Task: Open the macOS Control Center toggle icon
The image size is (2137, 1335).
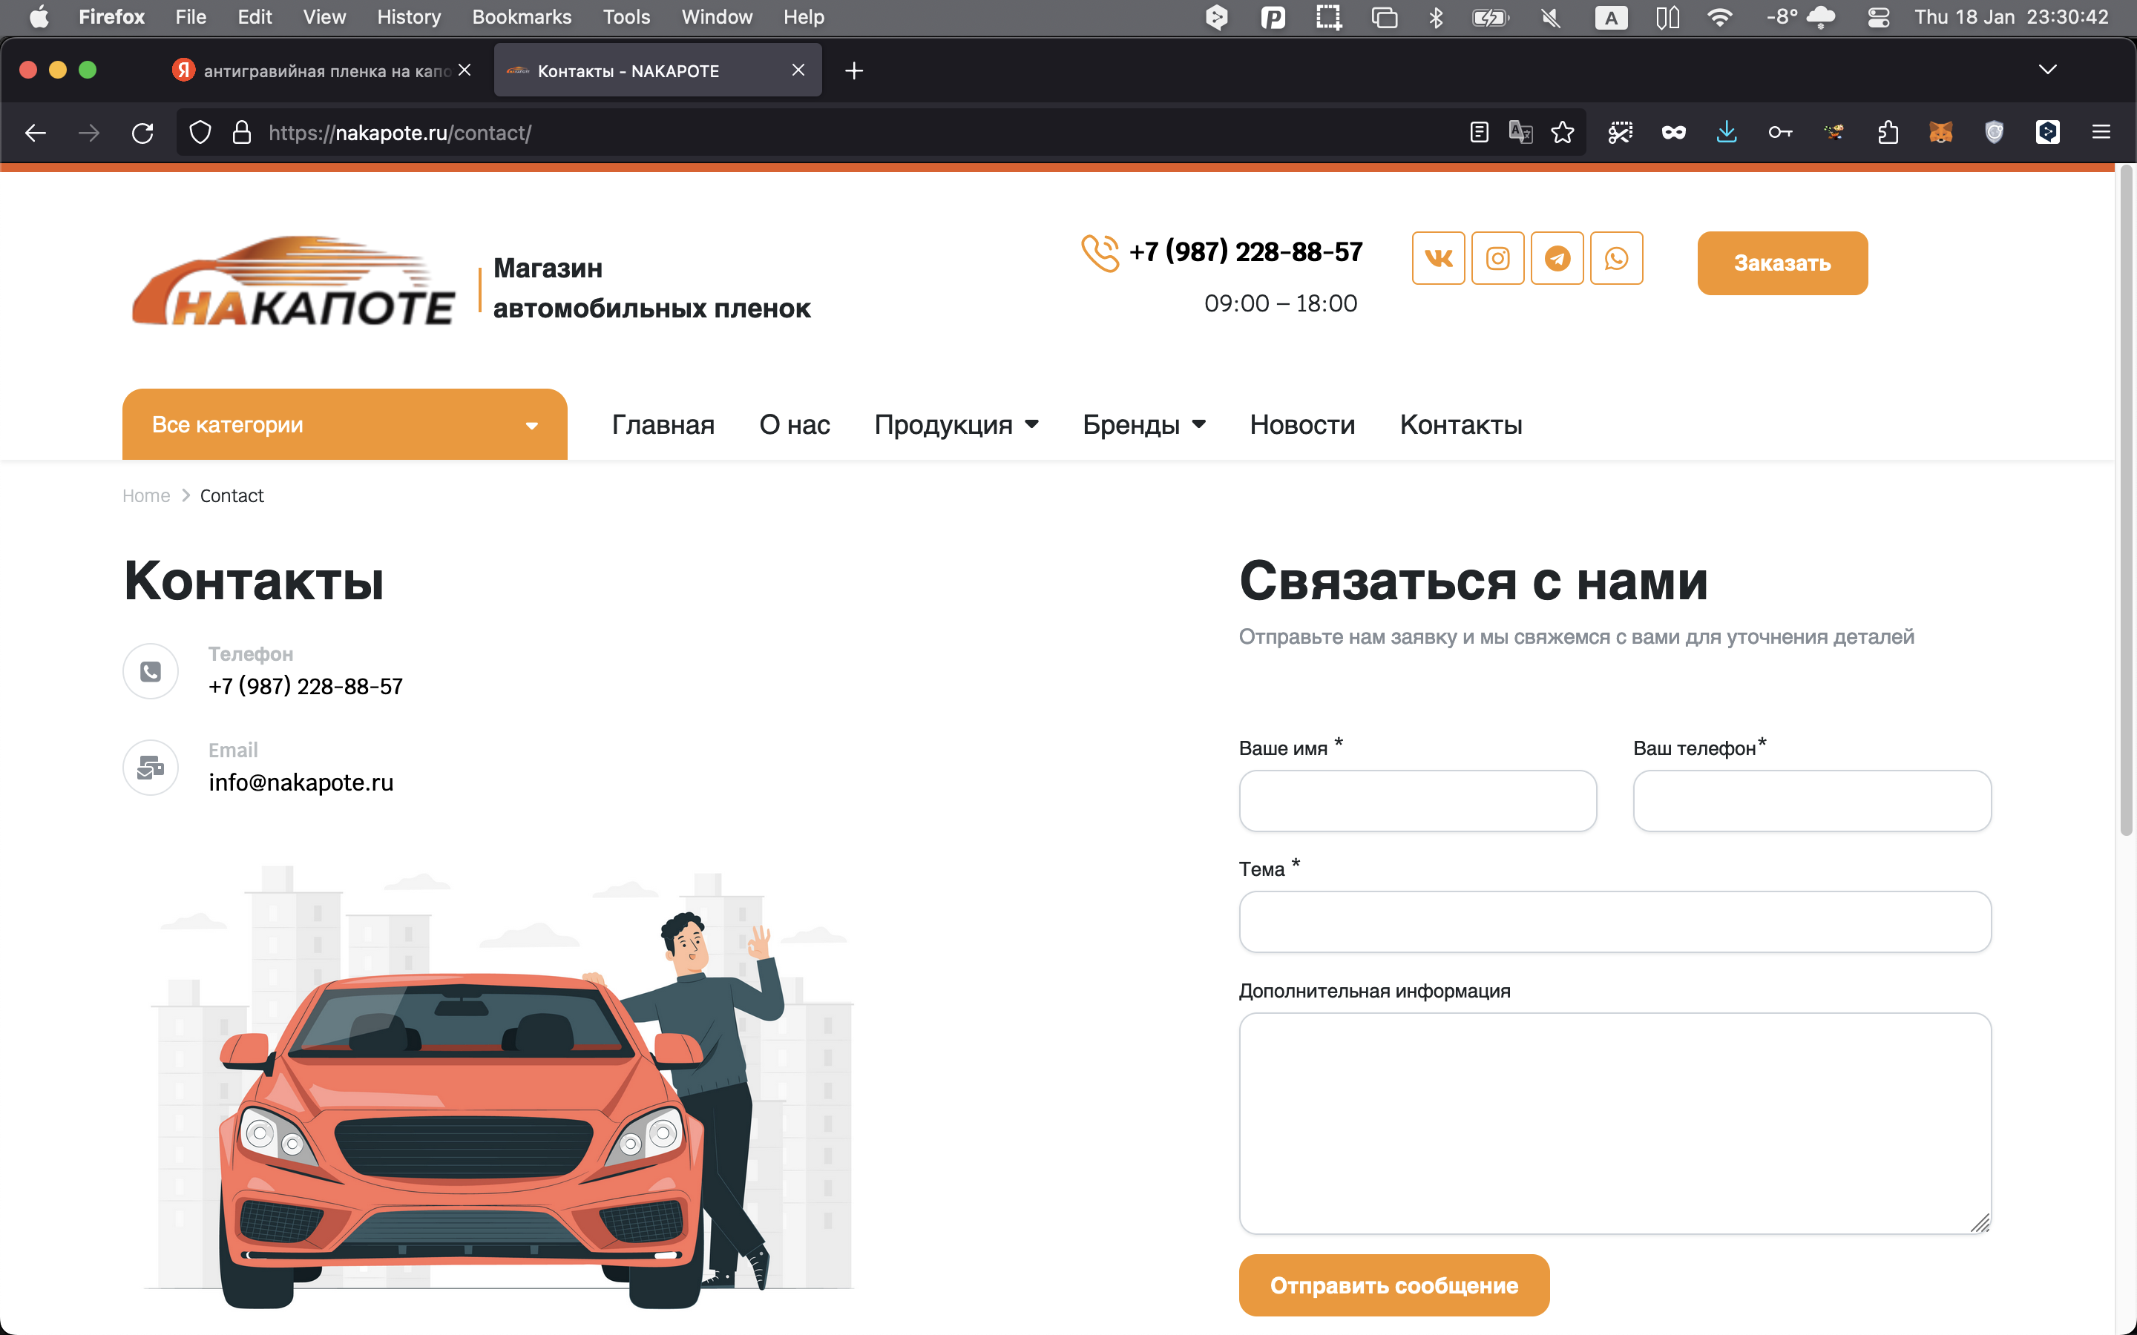Action: [1878, 17]
